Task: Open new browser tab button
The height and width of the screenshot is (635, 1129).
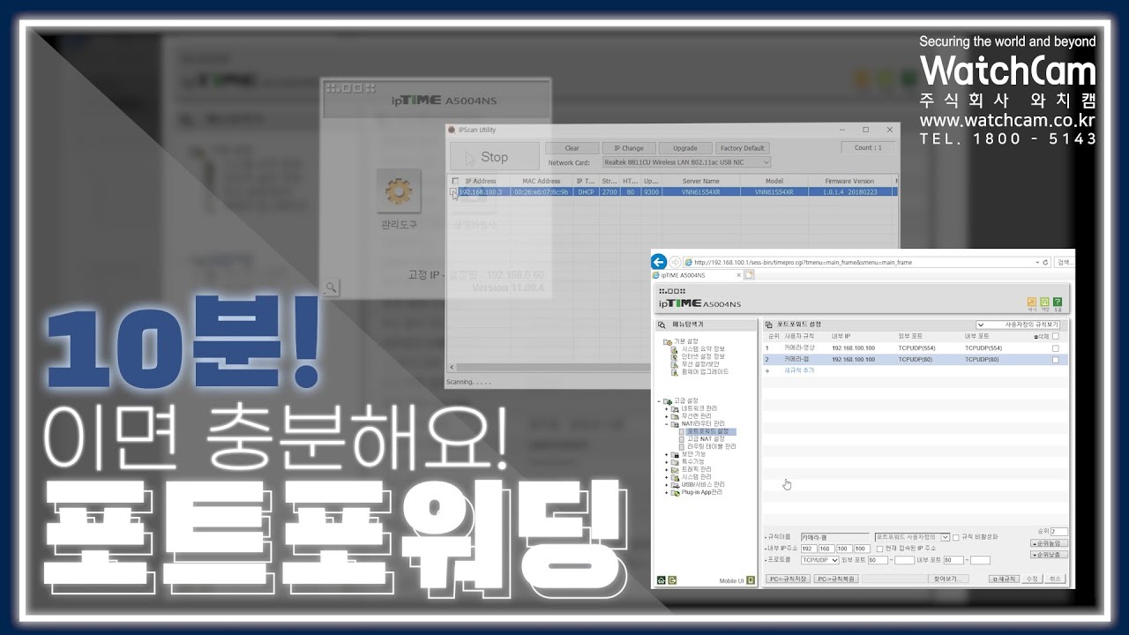Action: click(x=750, y=275)
